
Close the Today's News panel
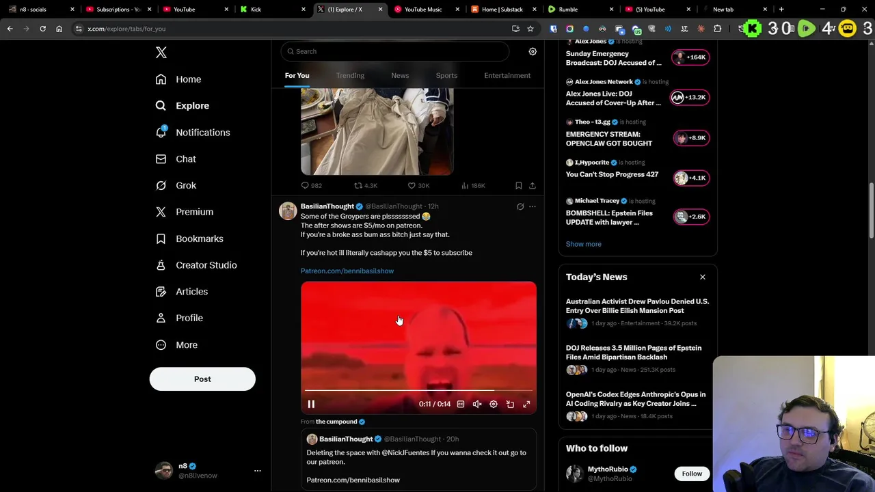pos(702,277)
